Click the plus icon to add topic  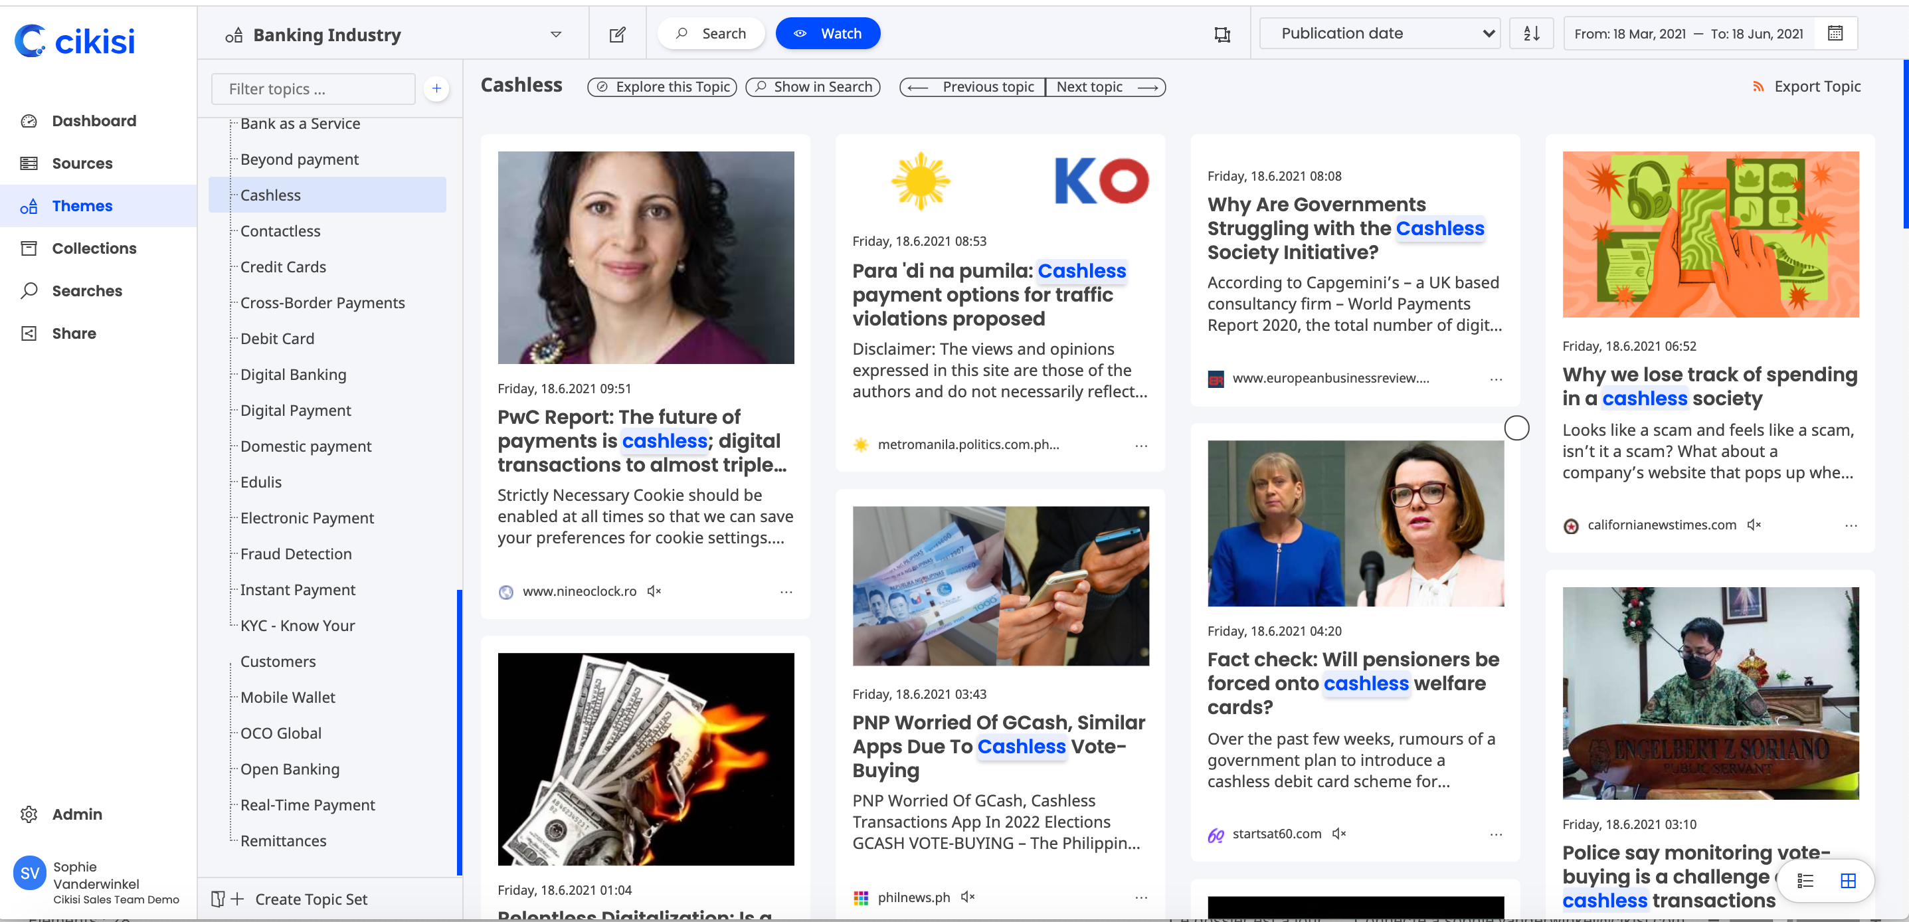tap(436, 89)
